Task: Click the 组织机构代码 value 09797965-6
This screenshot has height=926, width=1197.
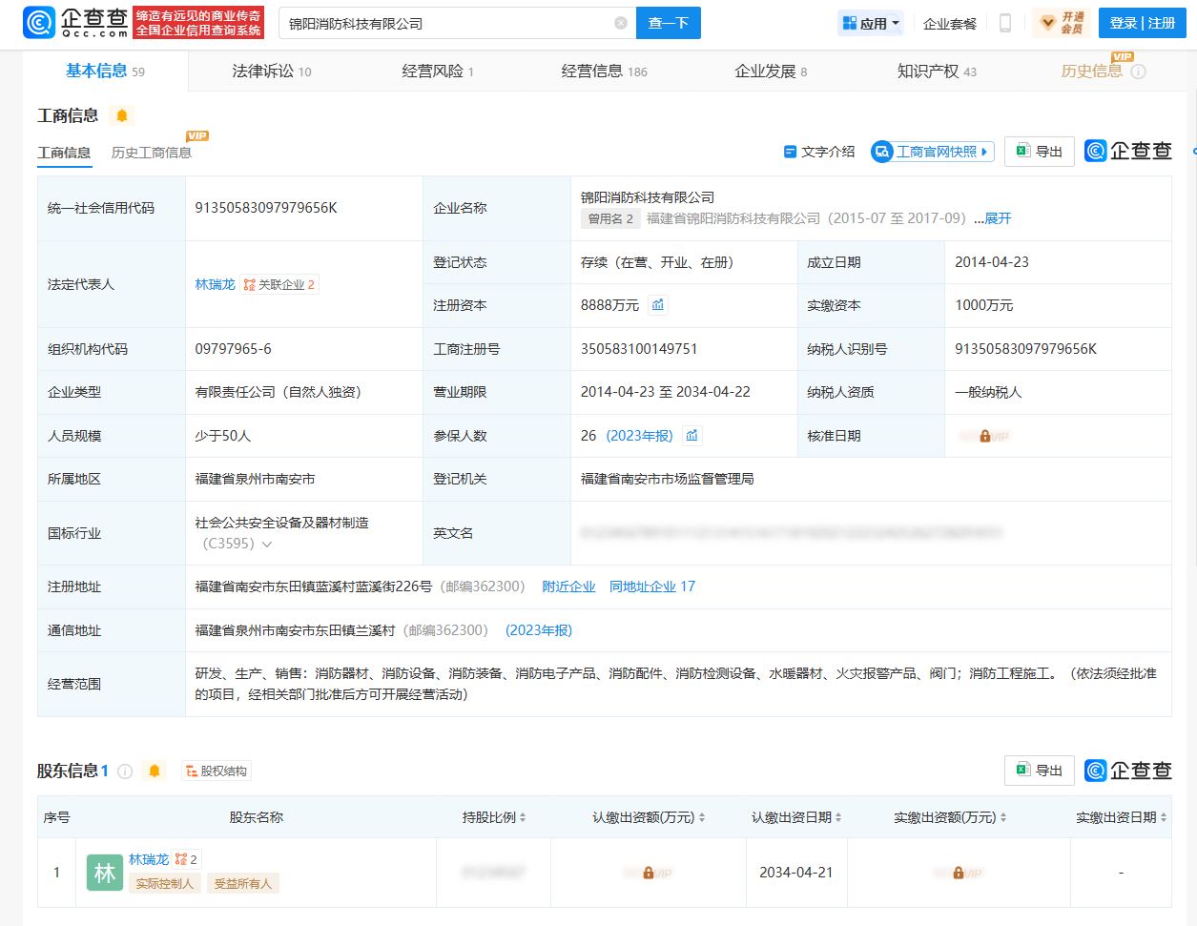Action: pyautogui.click(x=234, y=349)
